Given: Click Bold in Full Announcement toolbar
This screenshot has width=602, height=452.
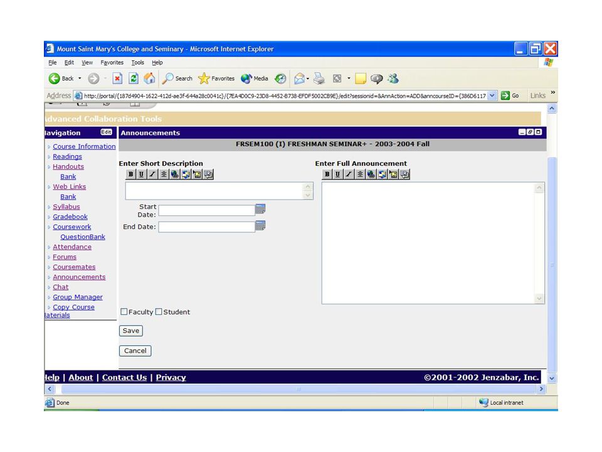Looking at the screenshot, I should pyautogui.click(x=327, y=174).
